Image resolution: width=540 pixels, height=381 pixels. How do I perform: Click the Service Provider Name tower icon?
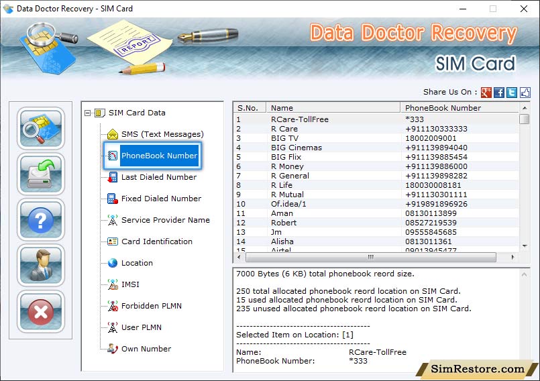coord(113,220)
